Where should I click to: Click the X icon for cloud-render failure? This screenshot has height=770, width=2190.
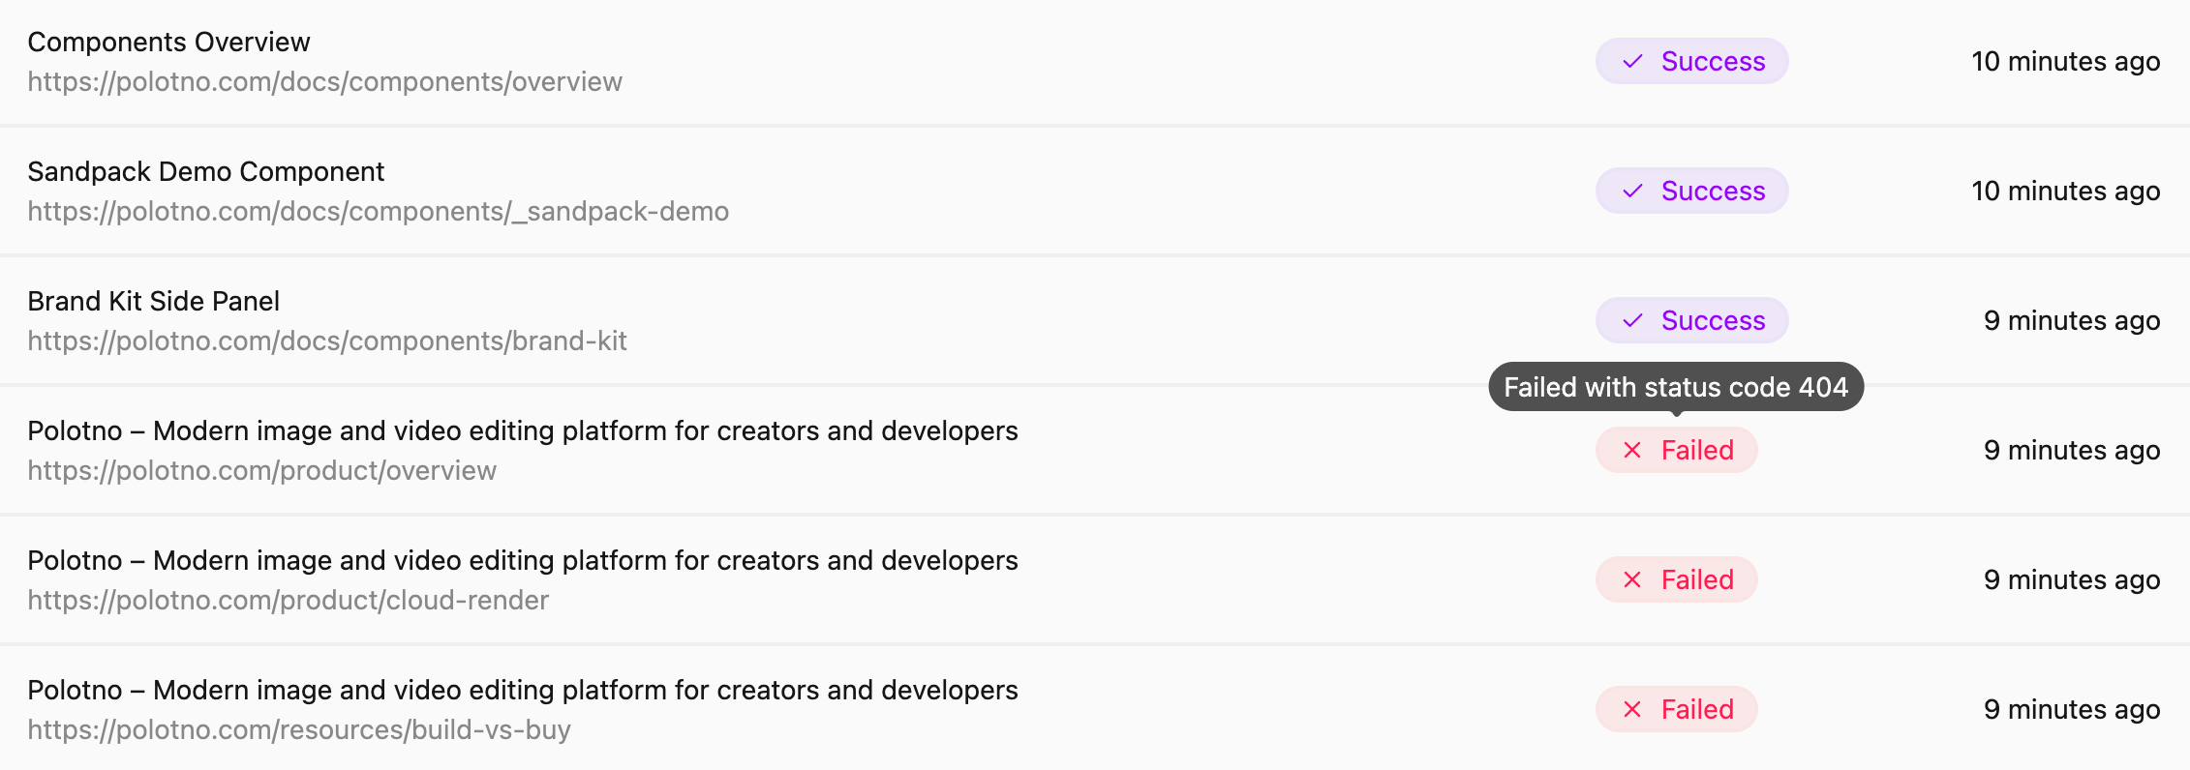pyautogui.click(x=1632, y=580)
